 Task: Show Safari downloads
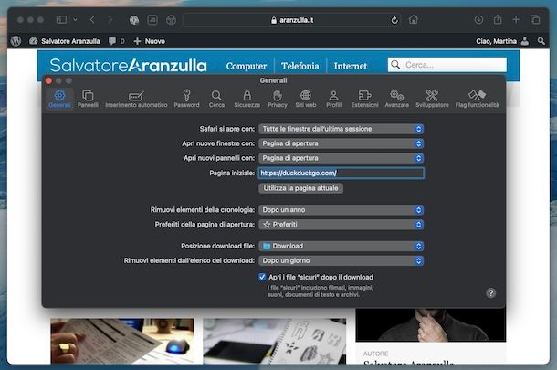pyautogui.click(x=478, y=19)
